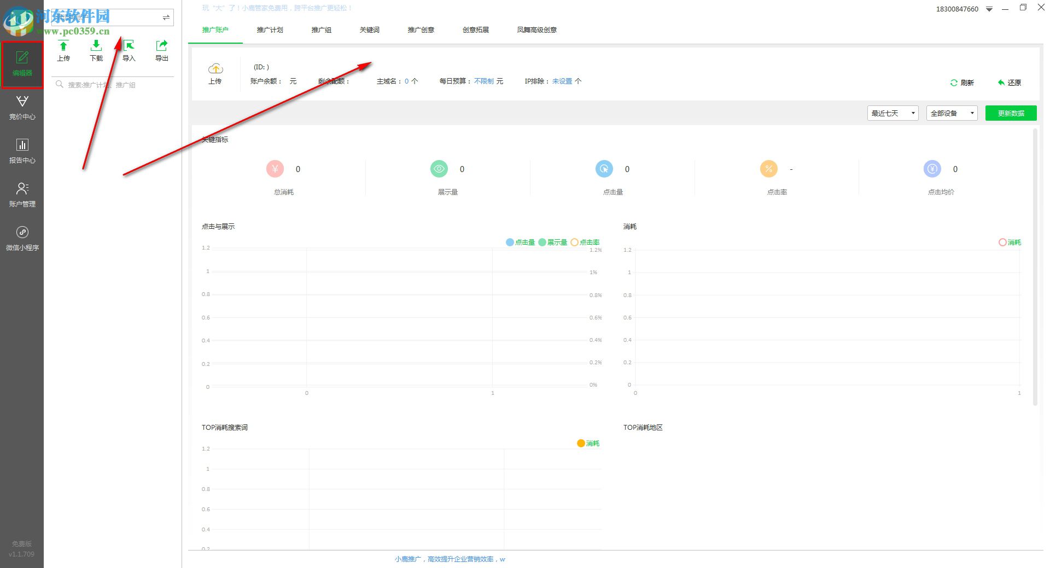
Task: Click the 账户余额 label
Action: coord(265,81)
